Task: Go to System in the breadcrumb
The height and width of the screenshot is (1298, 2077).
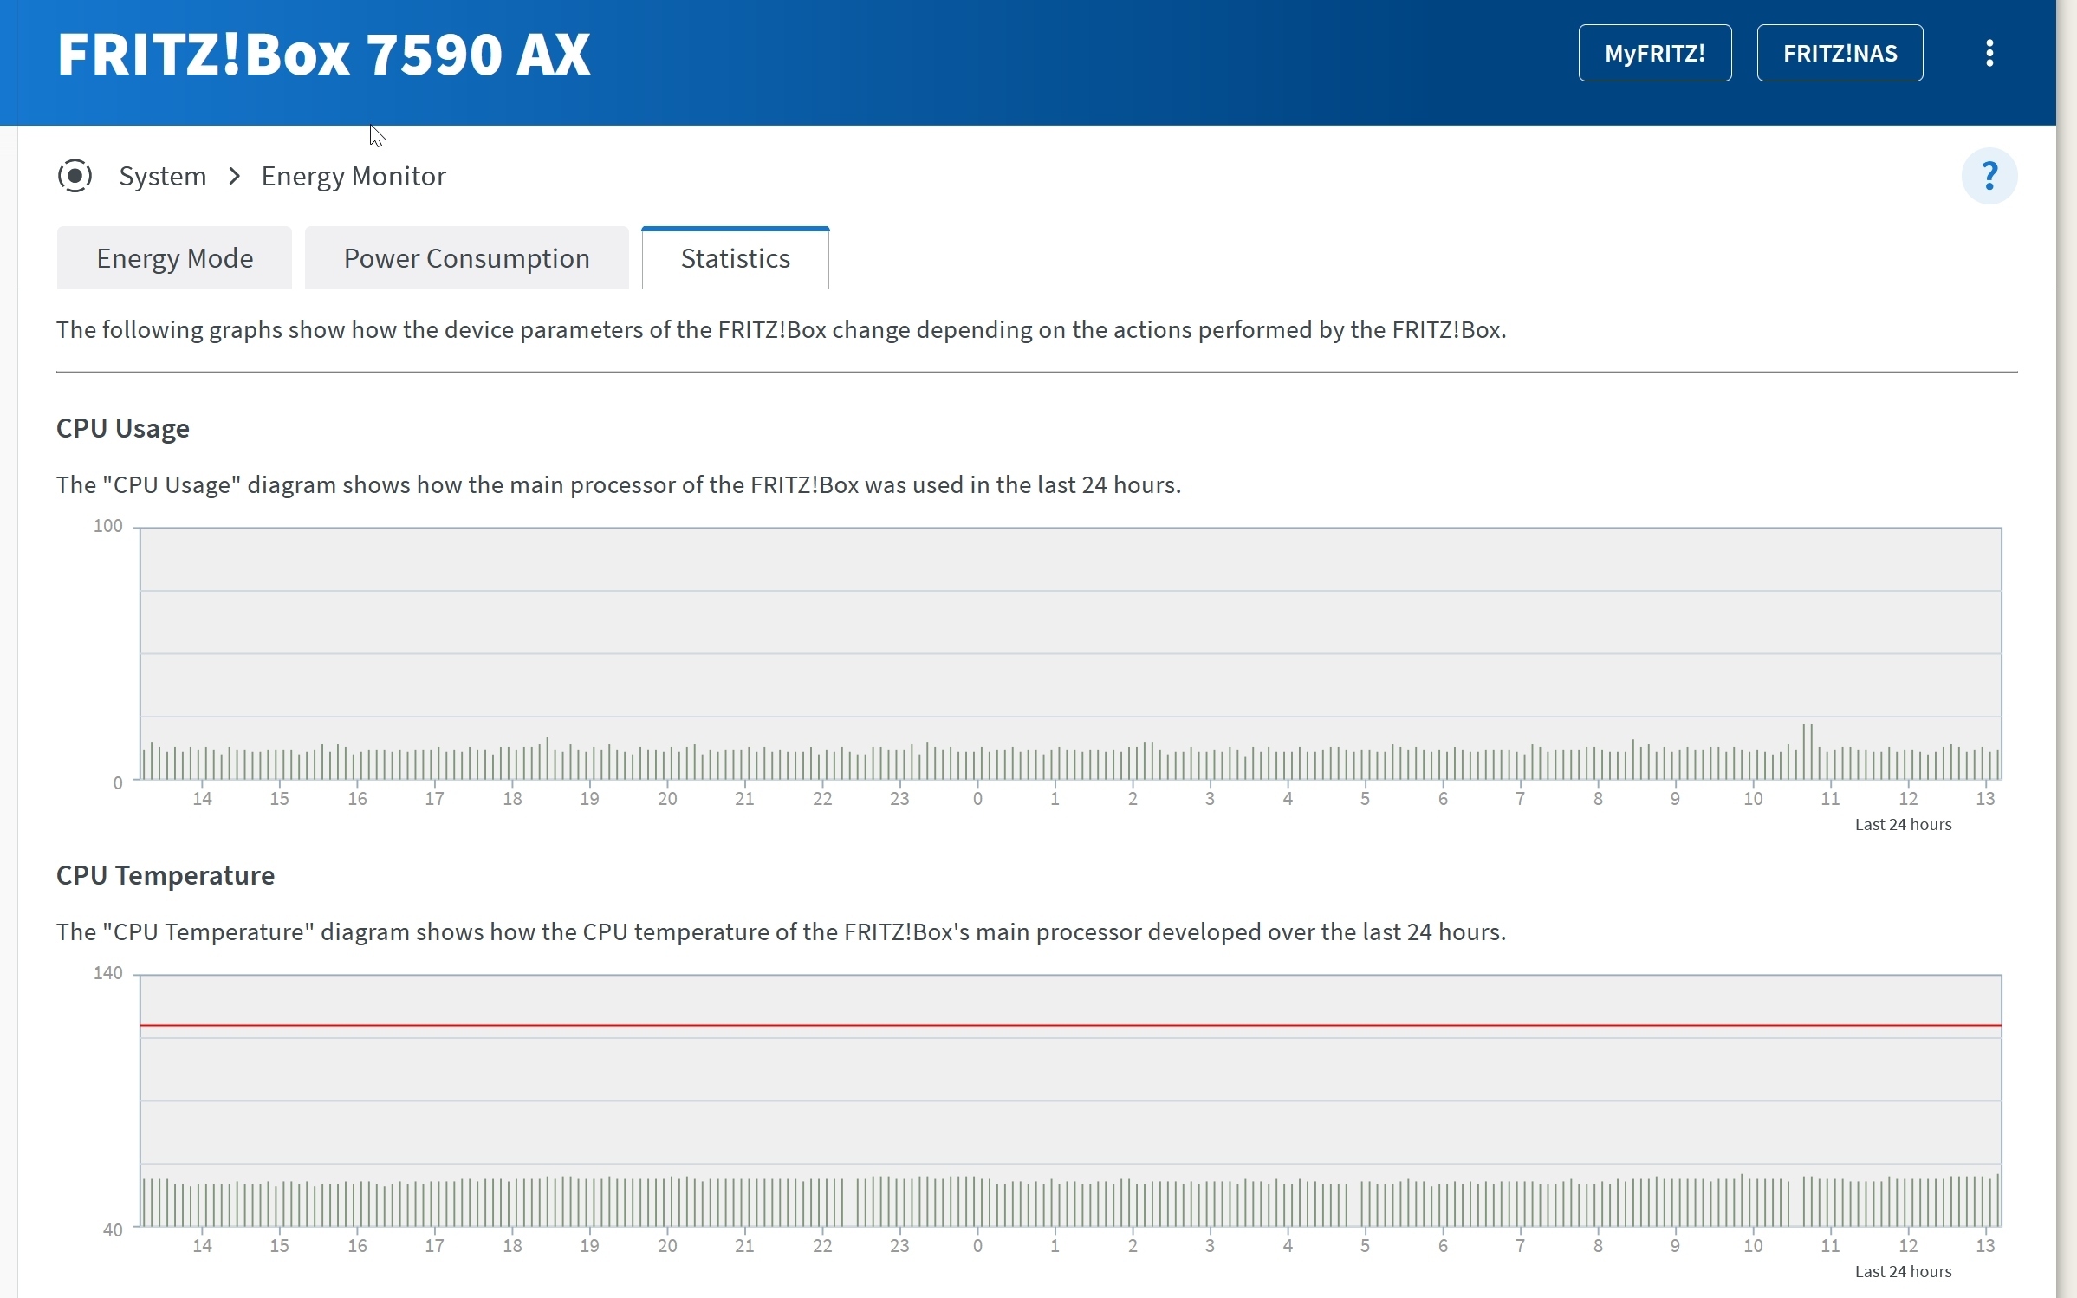Action: click(x=162, y=176)
